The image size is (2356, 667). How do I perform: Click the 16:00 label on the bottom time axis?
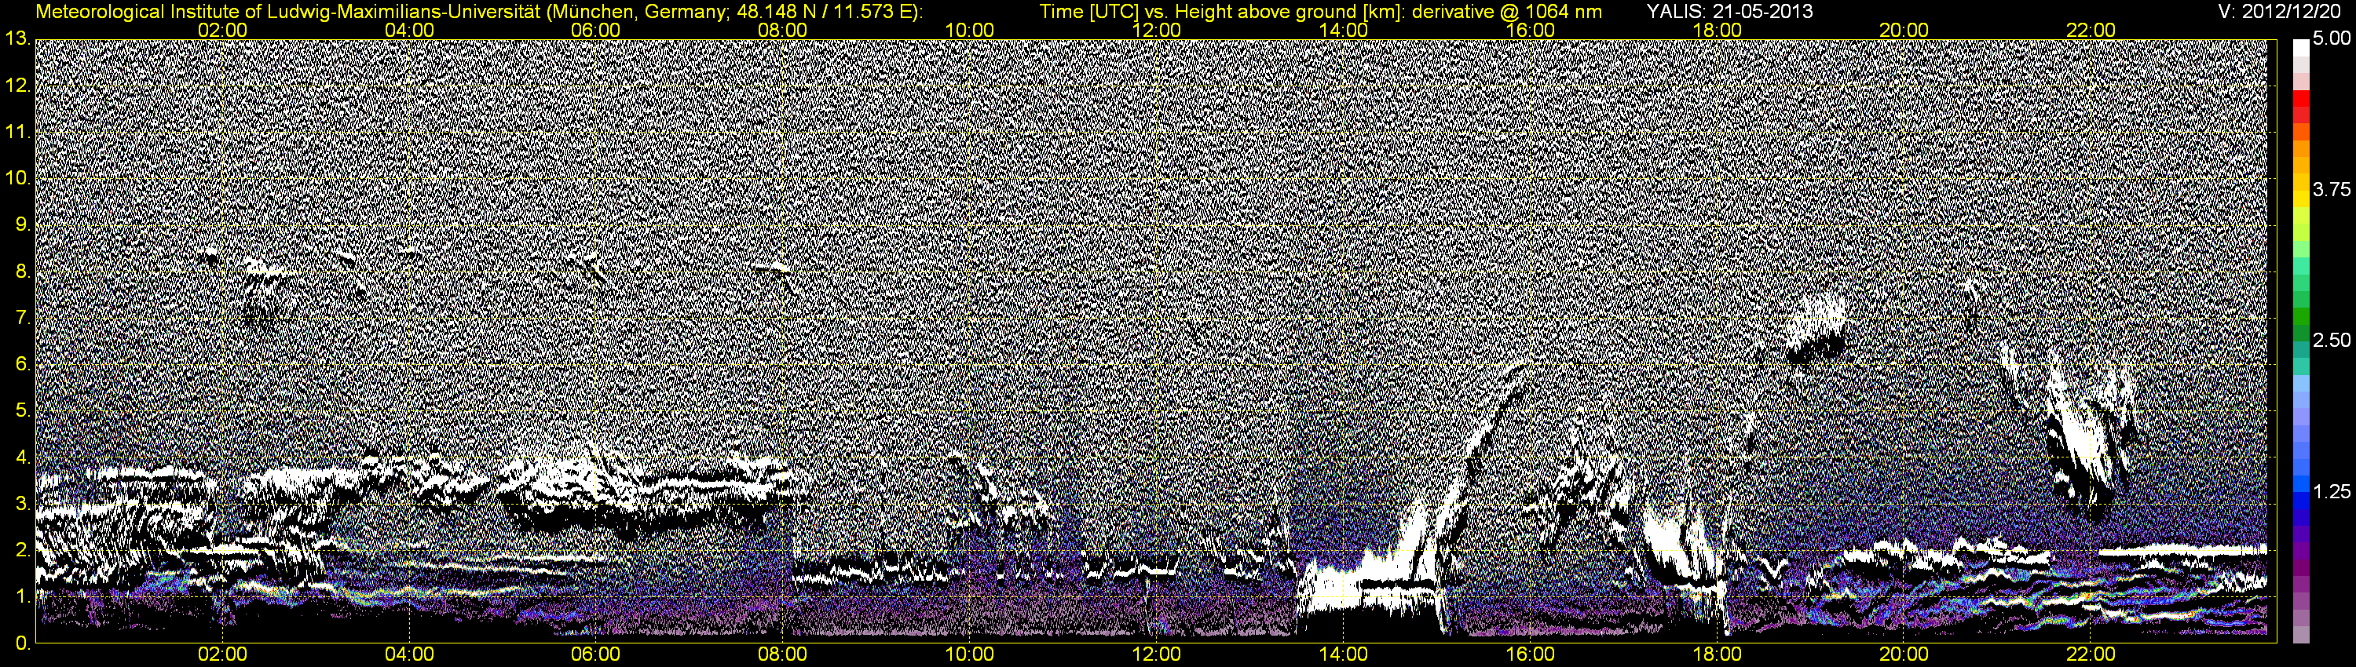[x=1530, y=655]
